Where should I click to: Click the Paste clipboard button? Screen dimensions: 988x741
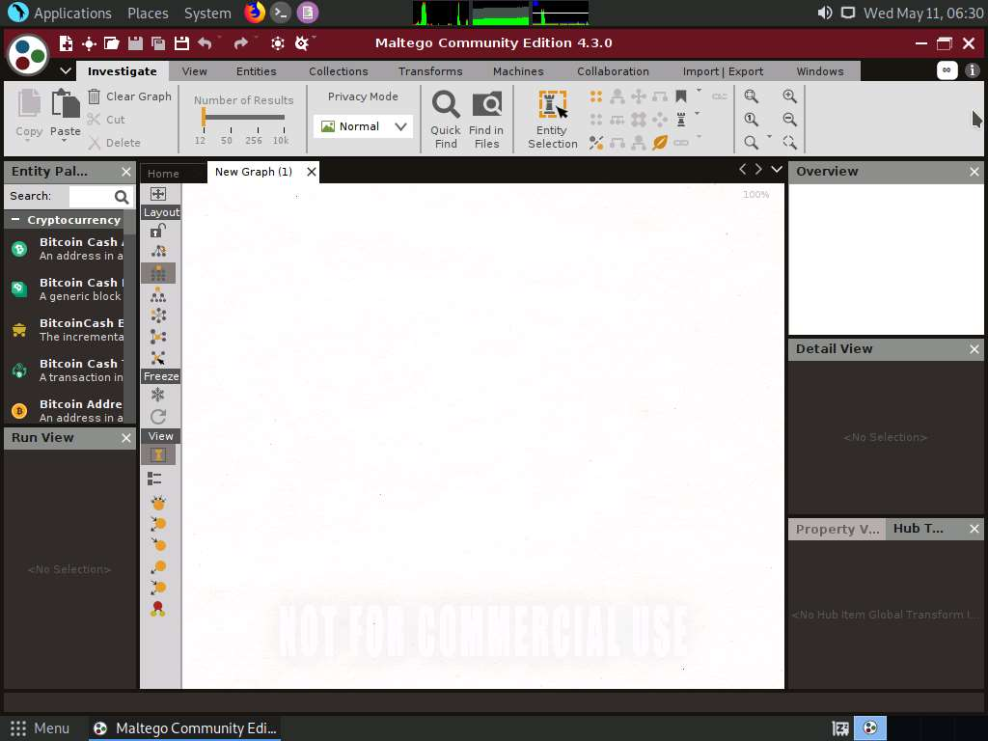tap(65, 112)
